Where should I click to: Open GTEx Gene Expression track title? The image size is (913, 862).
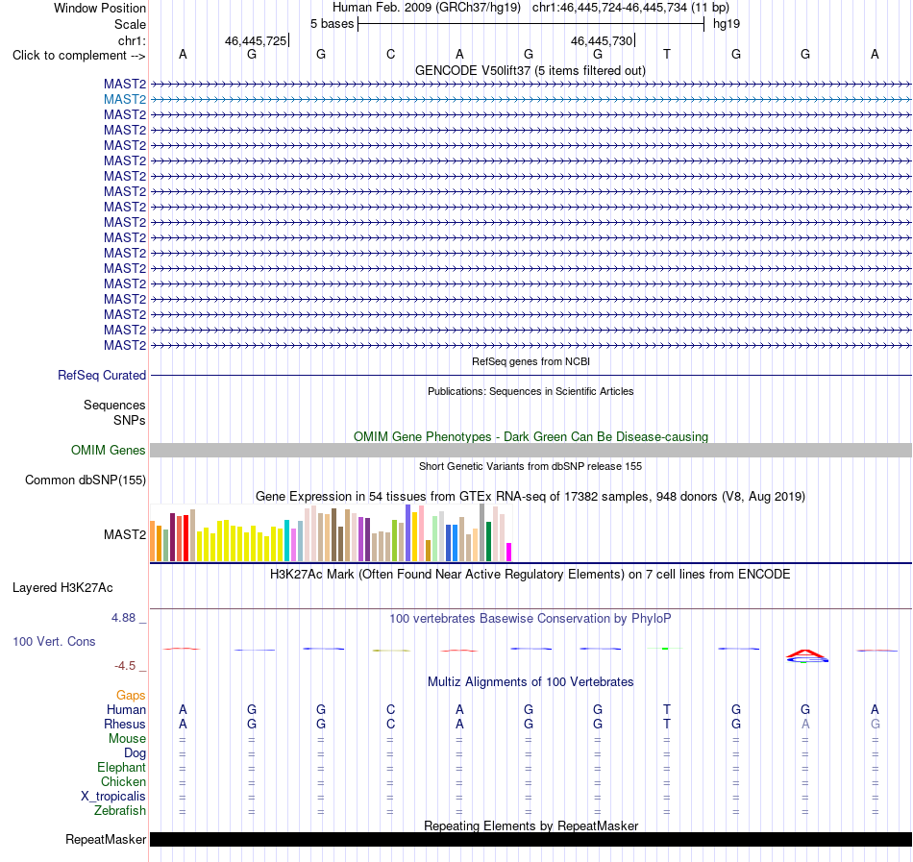click(531, 497)
